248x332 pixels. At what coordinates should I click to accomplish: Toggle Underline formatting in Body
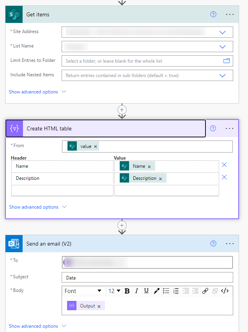[146, 291]
